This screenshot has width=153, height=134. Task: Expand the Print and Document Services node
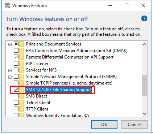[x=10, y=45]
